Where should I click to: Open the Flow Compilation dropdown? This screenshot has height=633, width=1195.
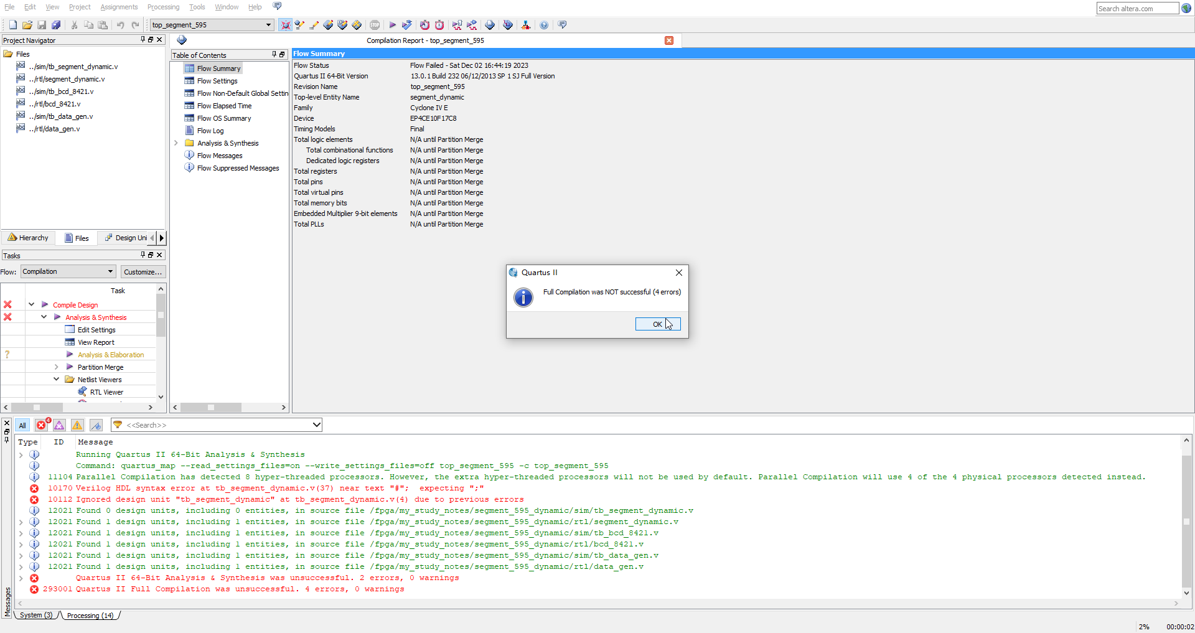(68, 271)
